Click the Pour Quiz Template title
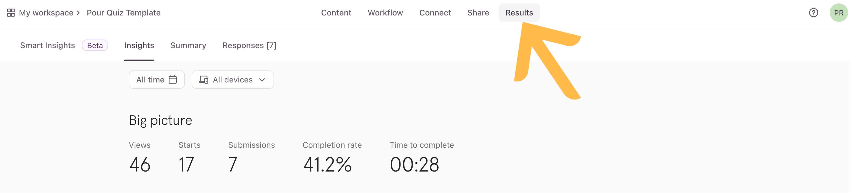This screenshot has width=851, height=193. 124,13
